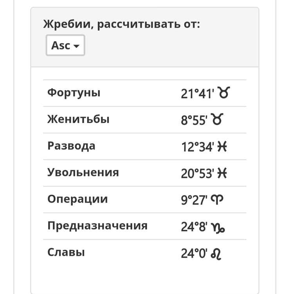Click the Жребии, рассчитывать от heading
Screen dimensions: 288x294
121,24
